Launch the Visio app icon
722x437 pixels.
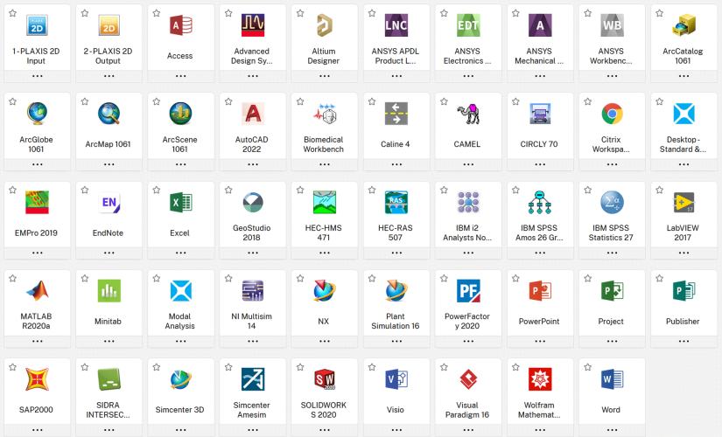[x=396, y=379]
